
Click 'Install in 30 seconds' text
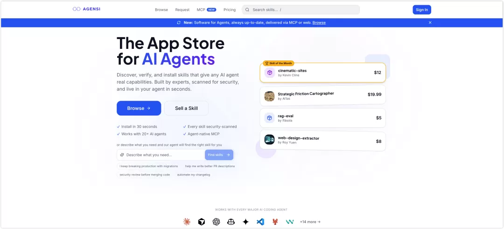[139, 127]
